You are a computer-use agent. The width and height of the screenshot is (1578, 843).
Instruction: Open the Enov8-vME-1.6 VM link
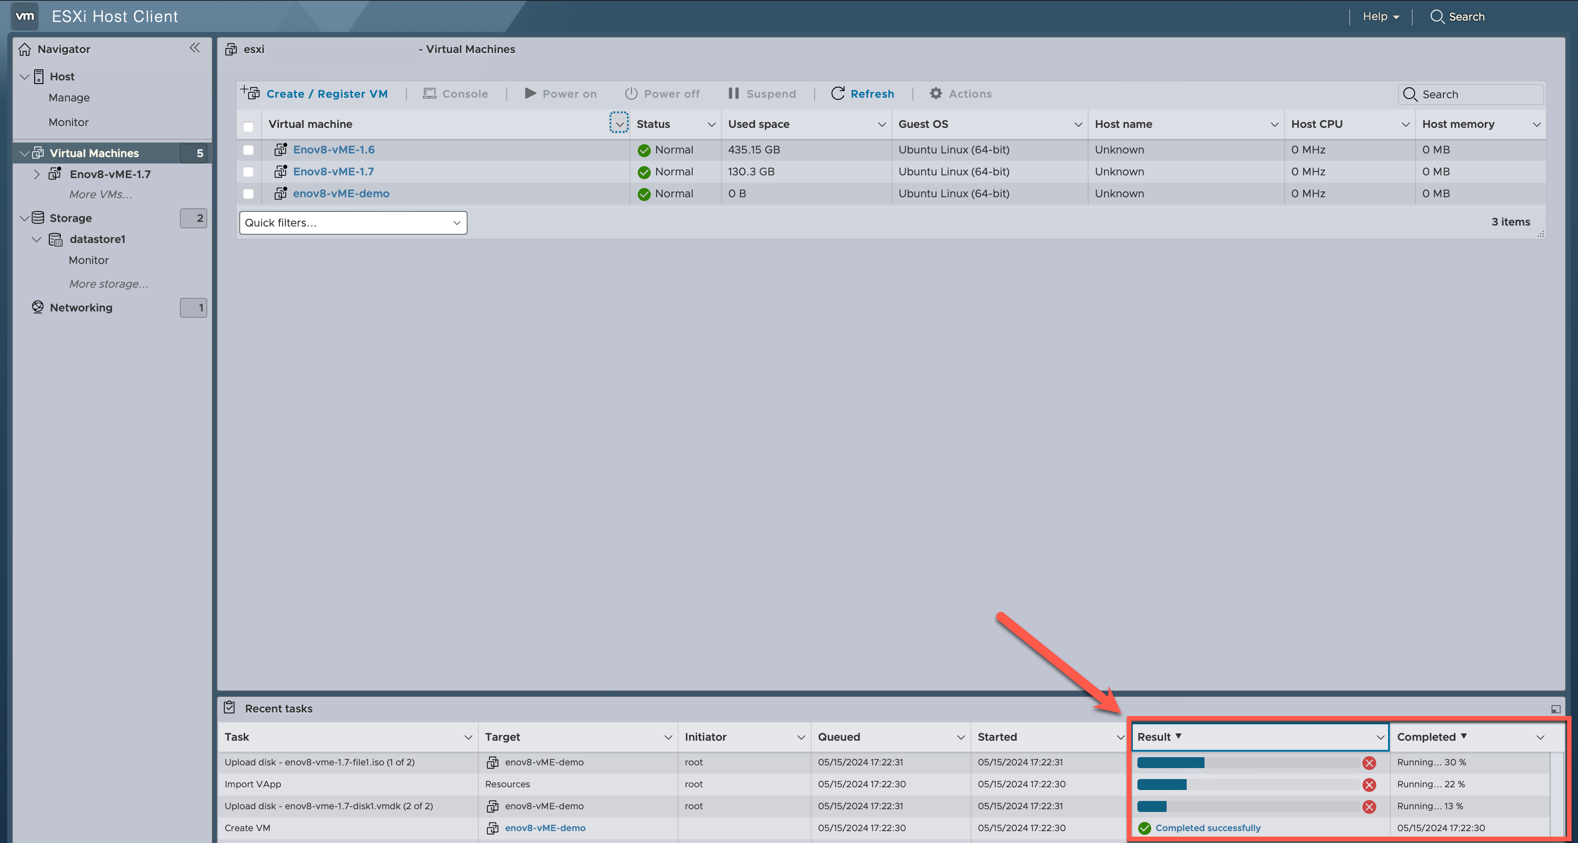point(334,149)
